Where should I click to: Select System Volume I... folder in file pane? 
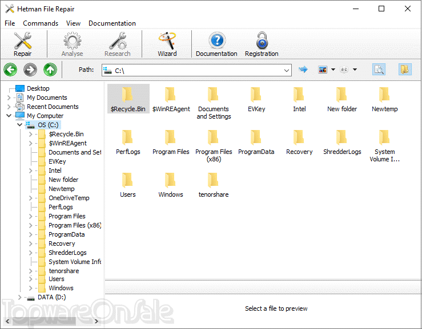coord(384,145)
